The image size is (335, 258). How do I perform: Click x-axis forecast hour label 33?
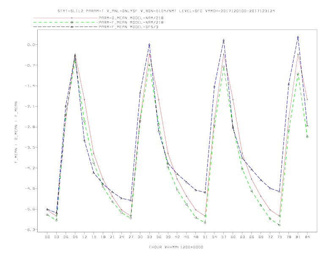[149, 237]
